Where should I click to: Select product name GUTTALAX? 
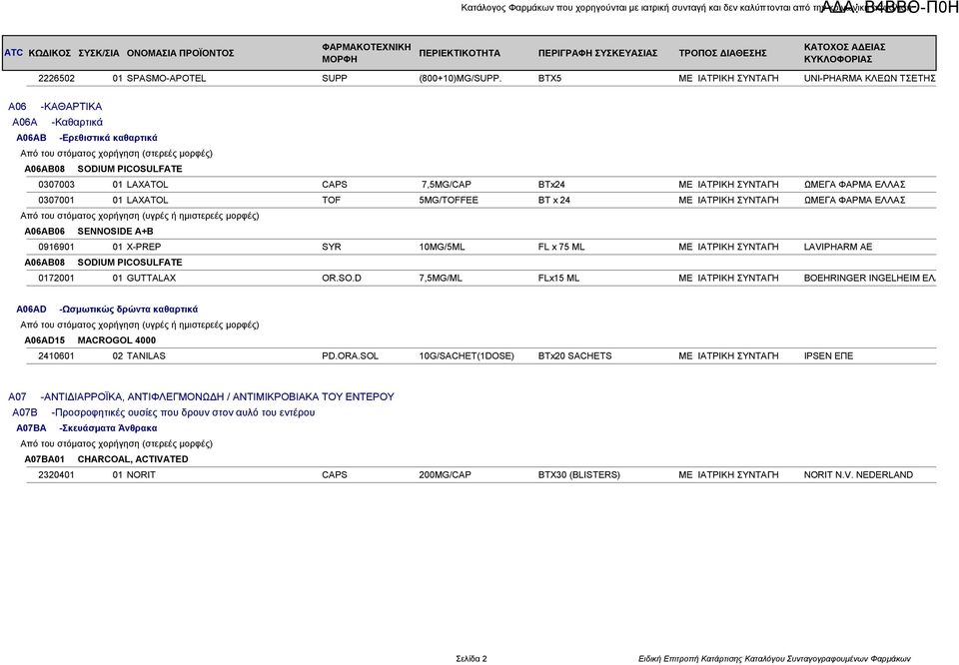click(151, 279)
